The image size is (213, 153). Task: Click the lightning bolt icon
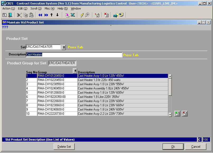pyautogui.click(x=82, y=15)
